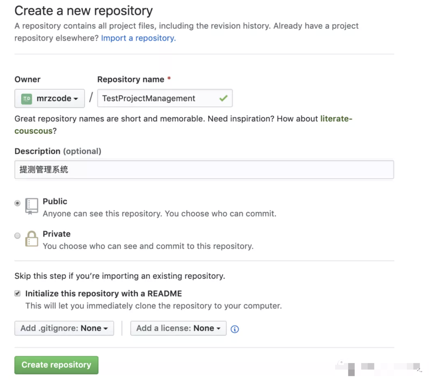Click the Initialize this repository with a README label
Image resolution: width=429 pixels, height=380 pixels.
(x=104, y=294)
